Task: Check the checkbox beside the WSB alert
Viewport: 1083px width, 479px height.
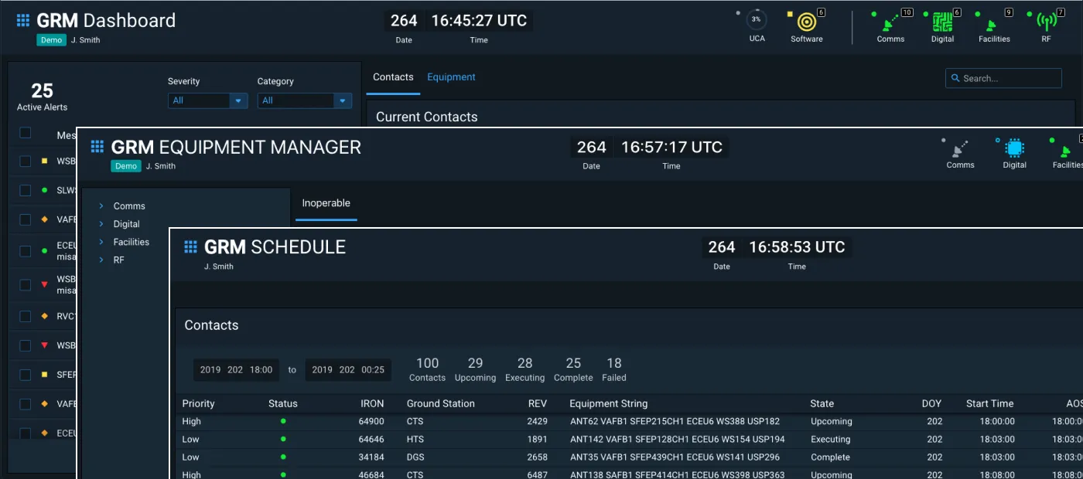Action: click(26, 160)
